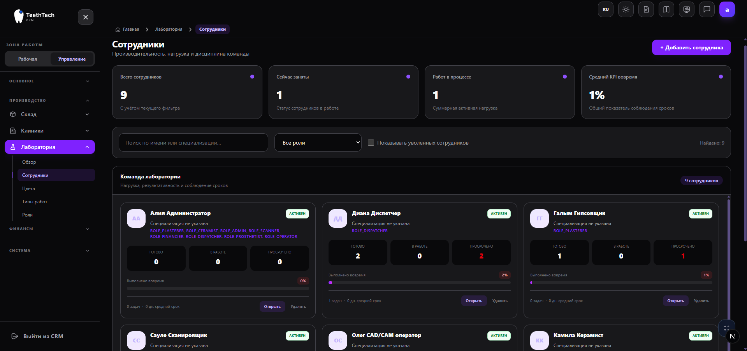Open the user profile avatar 'a'
This screenshot has width=747, height=351.
pyautogui.click(x=727, y=9)
